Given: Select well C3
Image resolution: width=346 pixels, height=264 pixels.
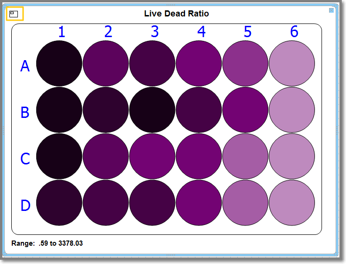Looking at the screenshot, I should point(152,156).
